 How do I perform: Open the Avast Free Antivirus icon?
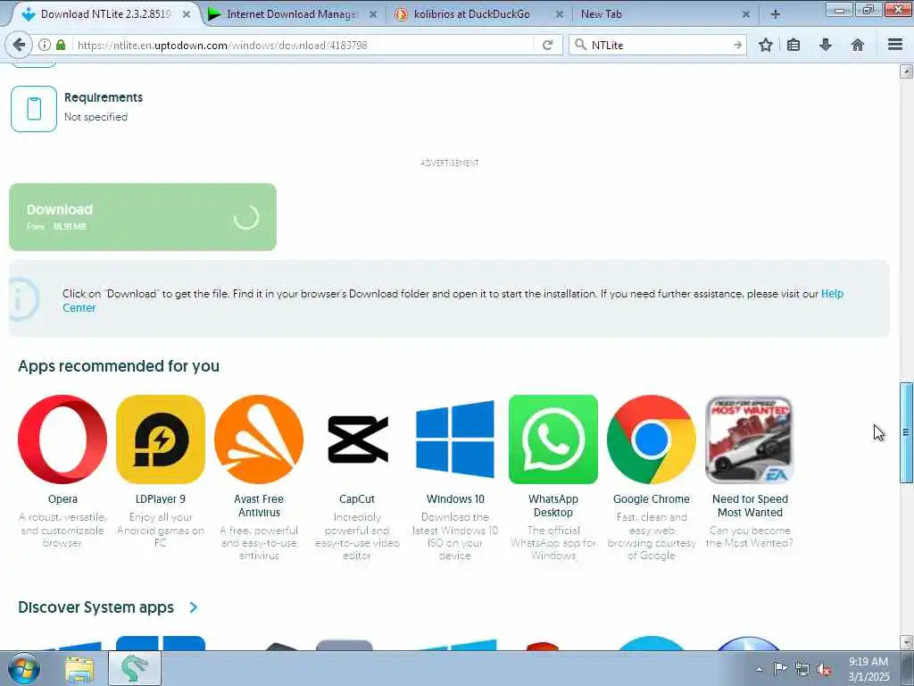tap(259, 439)
